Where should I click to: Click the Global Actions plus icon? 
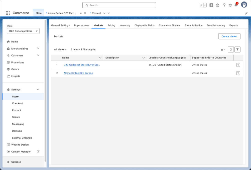211,5
